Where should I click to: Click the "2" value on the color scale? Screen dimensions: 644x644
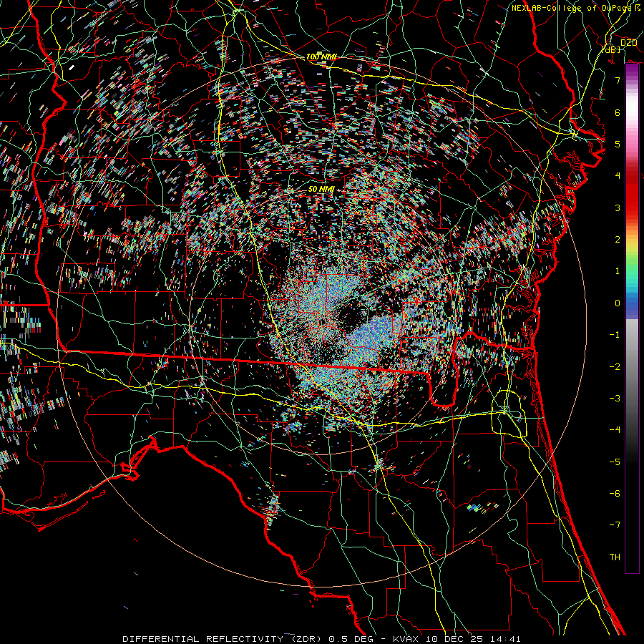(x=618, y=240)
